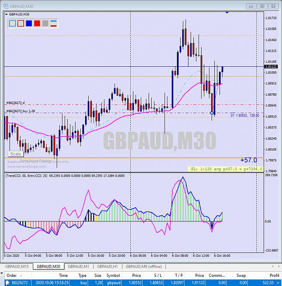Select order 86226272 row

point(143,283)
